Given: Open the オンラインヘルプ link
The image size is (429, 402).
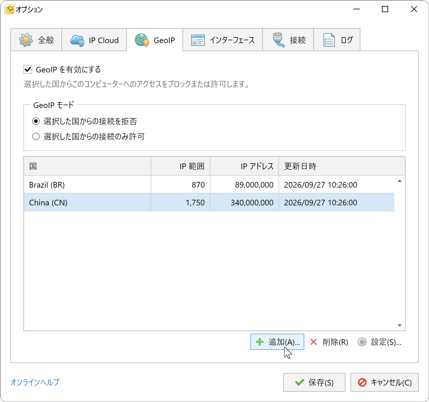Looking at the screenshot, I should [35, 382].
